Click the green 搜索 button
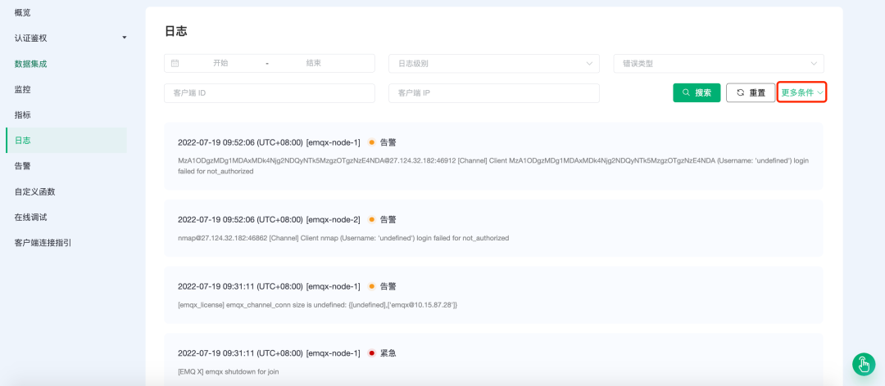The height and width of the screenshot is (386, 885). (x=697, y=93)
